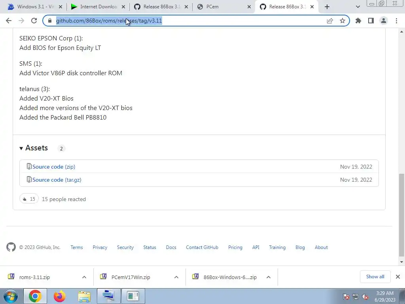Click the network tray icon

[356, 296]
